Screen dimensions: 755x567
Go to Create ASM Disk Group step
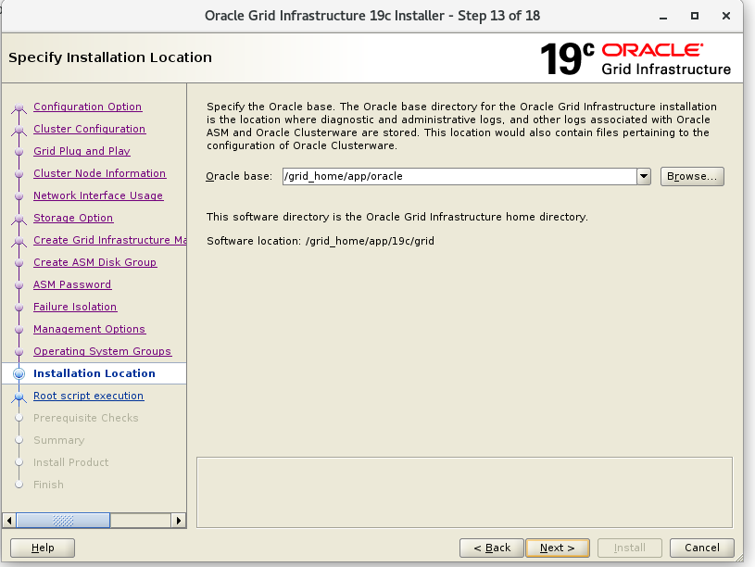(x=94, y=262)
